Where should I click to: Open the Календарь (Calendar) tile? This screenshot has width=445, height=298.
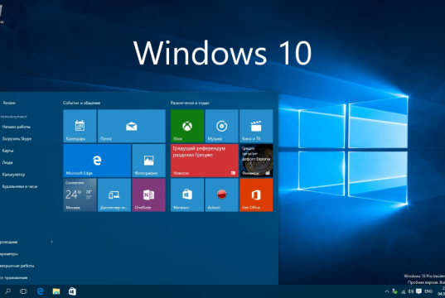[80, 126]
